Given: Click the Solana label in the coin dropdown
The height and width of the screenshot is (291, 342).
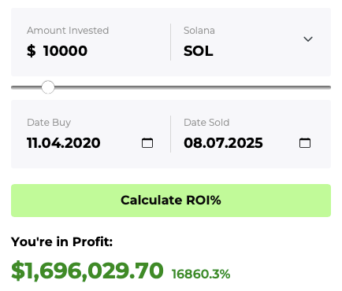Looking at the screenshot, I should 199,31.
